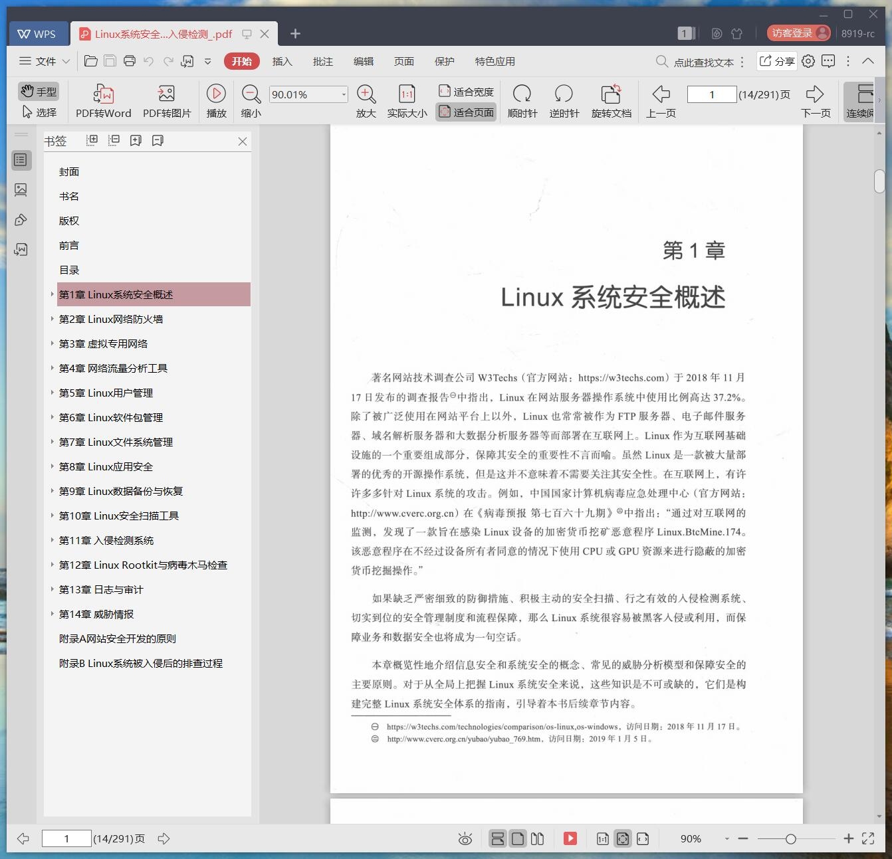Viewport: 892px width, 859px height.
Task: Toggle 适合页面 fit-to-page mode
Action: 465,112
